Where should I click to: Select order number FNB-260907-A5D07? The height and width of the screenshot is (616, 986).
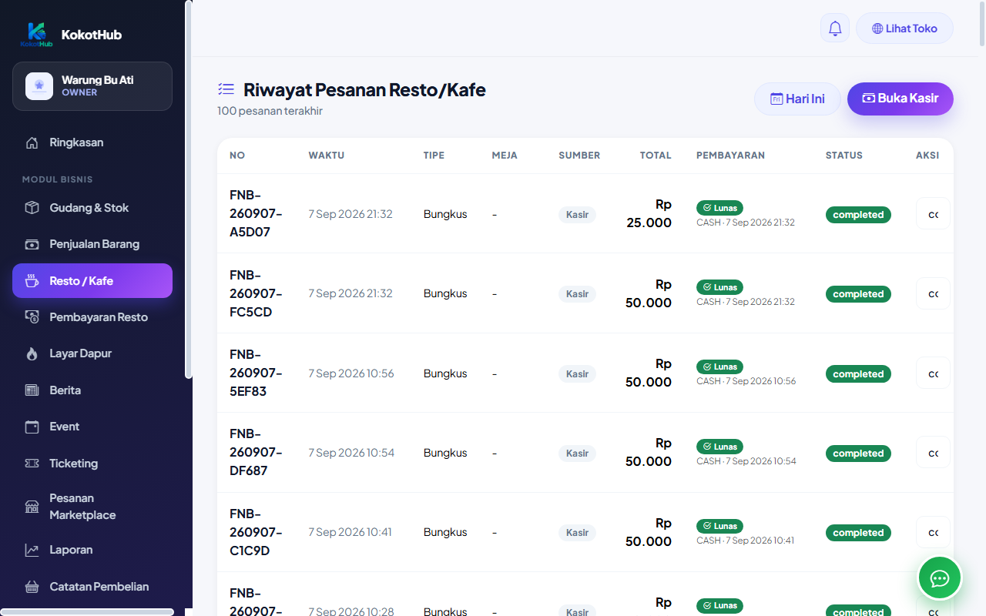point(256,213)
